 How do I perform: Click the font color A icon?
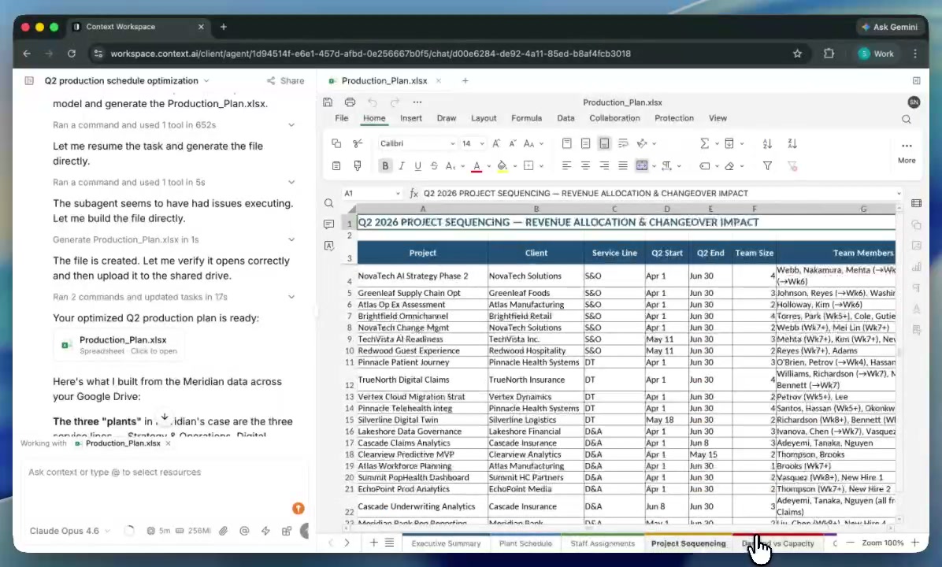pyautogui.click(x=477, y=166)
